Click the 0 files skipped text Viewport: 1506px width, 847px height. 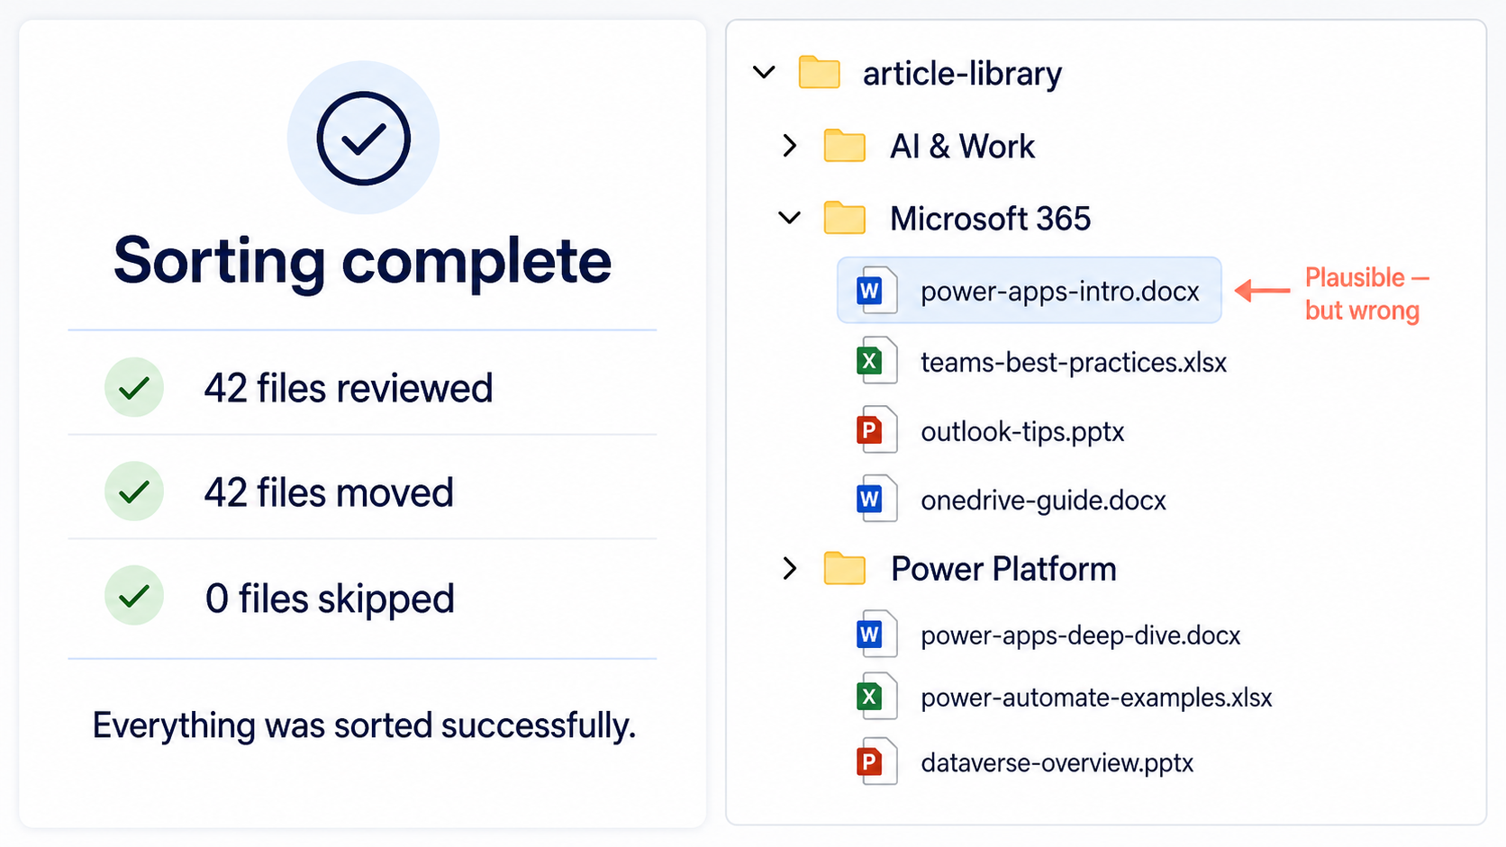tap(330, 599)
